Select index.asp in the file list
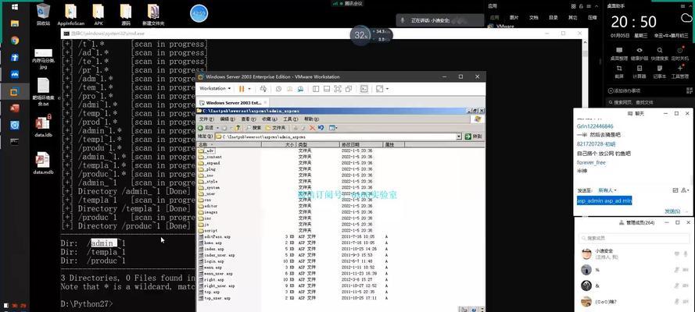 (x=211, y=250)
